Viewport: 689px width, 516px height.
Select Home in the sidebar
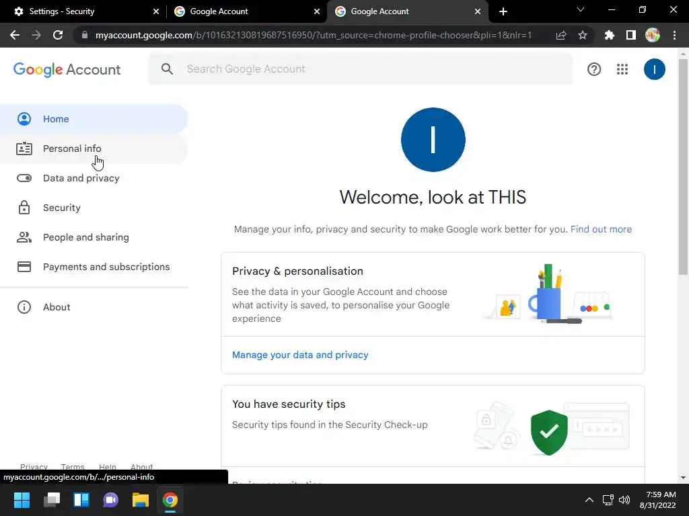pyautogui.click(x=94, y=119)
